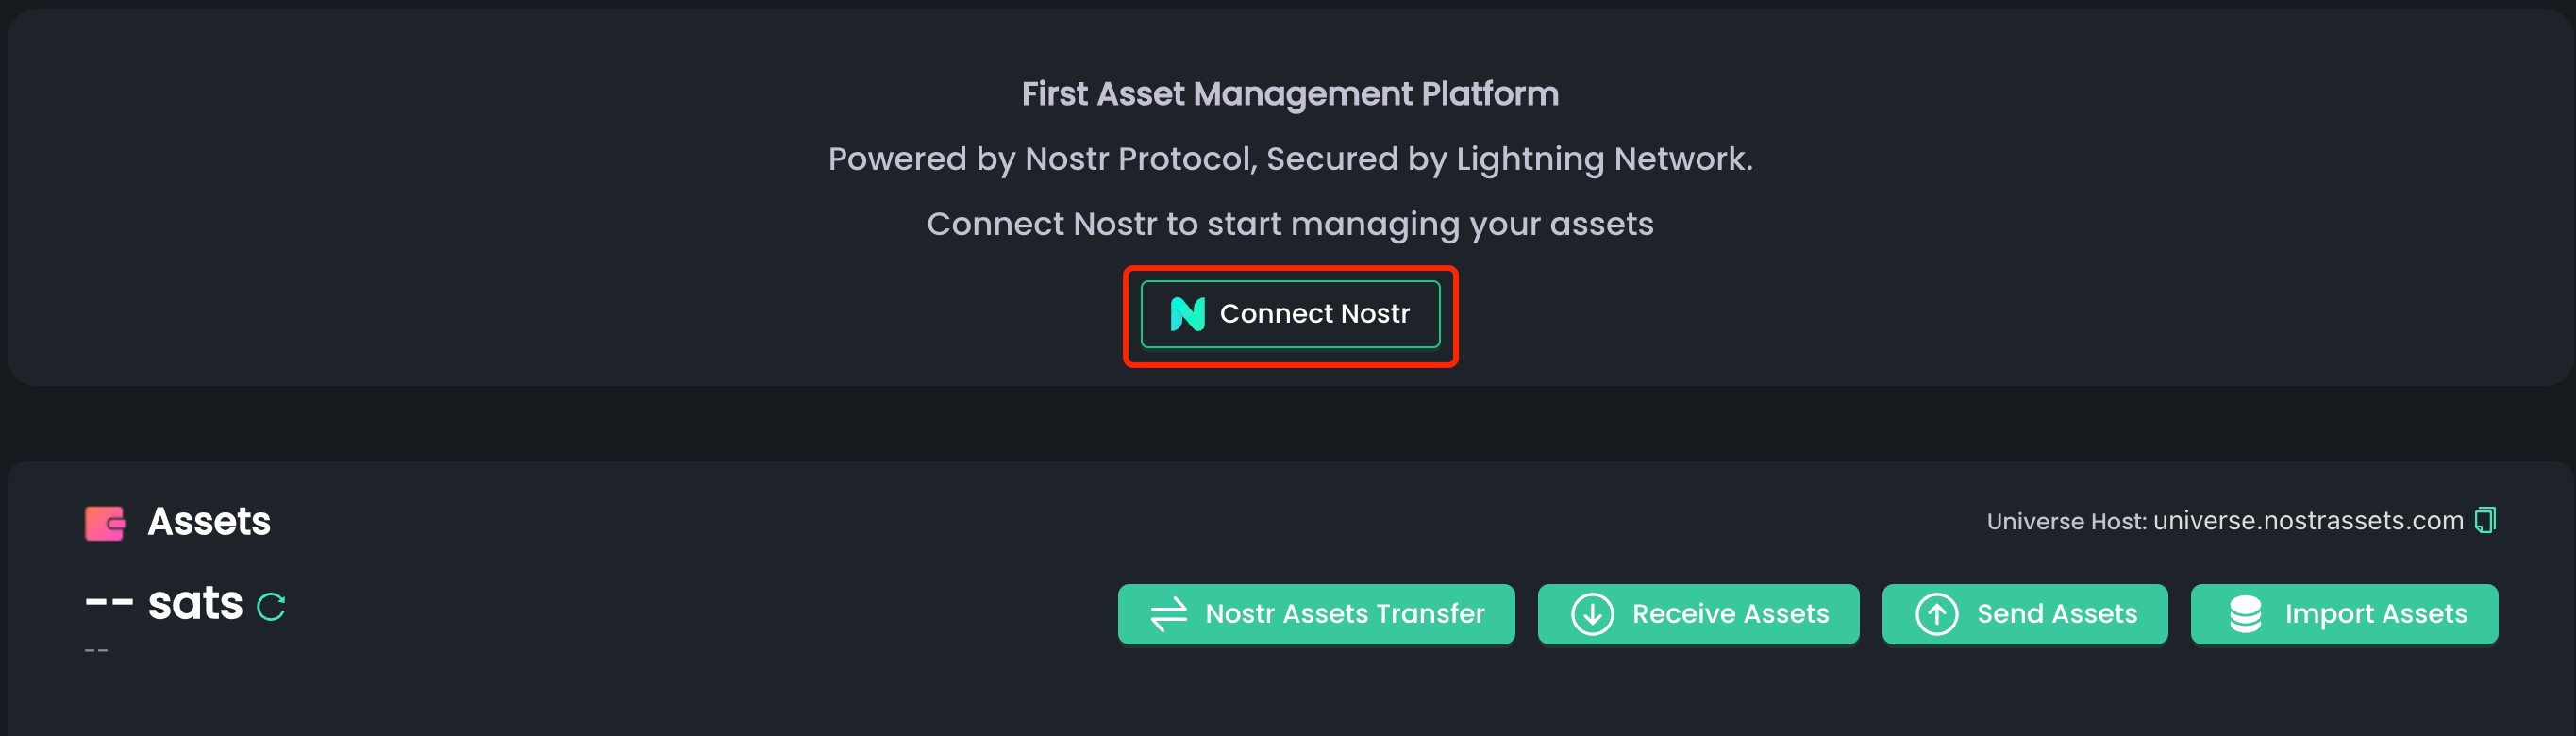Open the Receive Assets flow
The image size is (2576, 736).
(x=1698, y=614)
